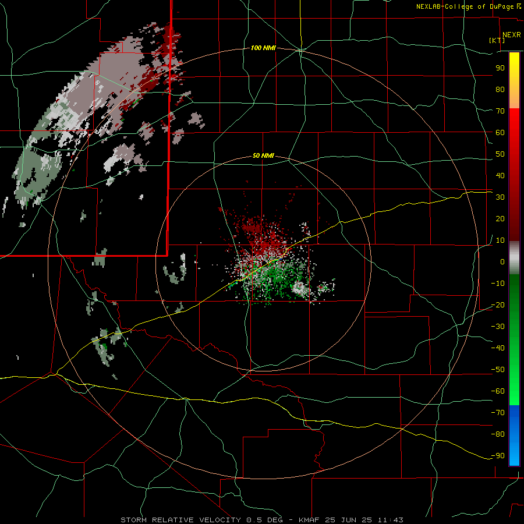This screenshot has height=524, width=524.
Task: Click the [KT] units label
Action: [497, 40]
